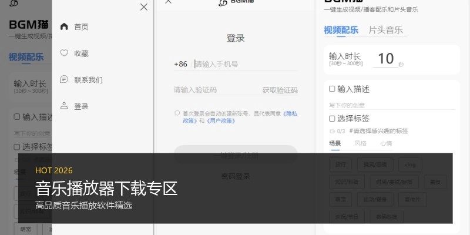Click the 登录 heading in login panel
The image size is (470, 235).
[x=236, y=38]
